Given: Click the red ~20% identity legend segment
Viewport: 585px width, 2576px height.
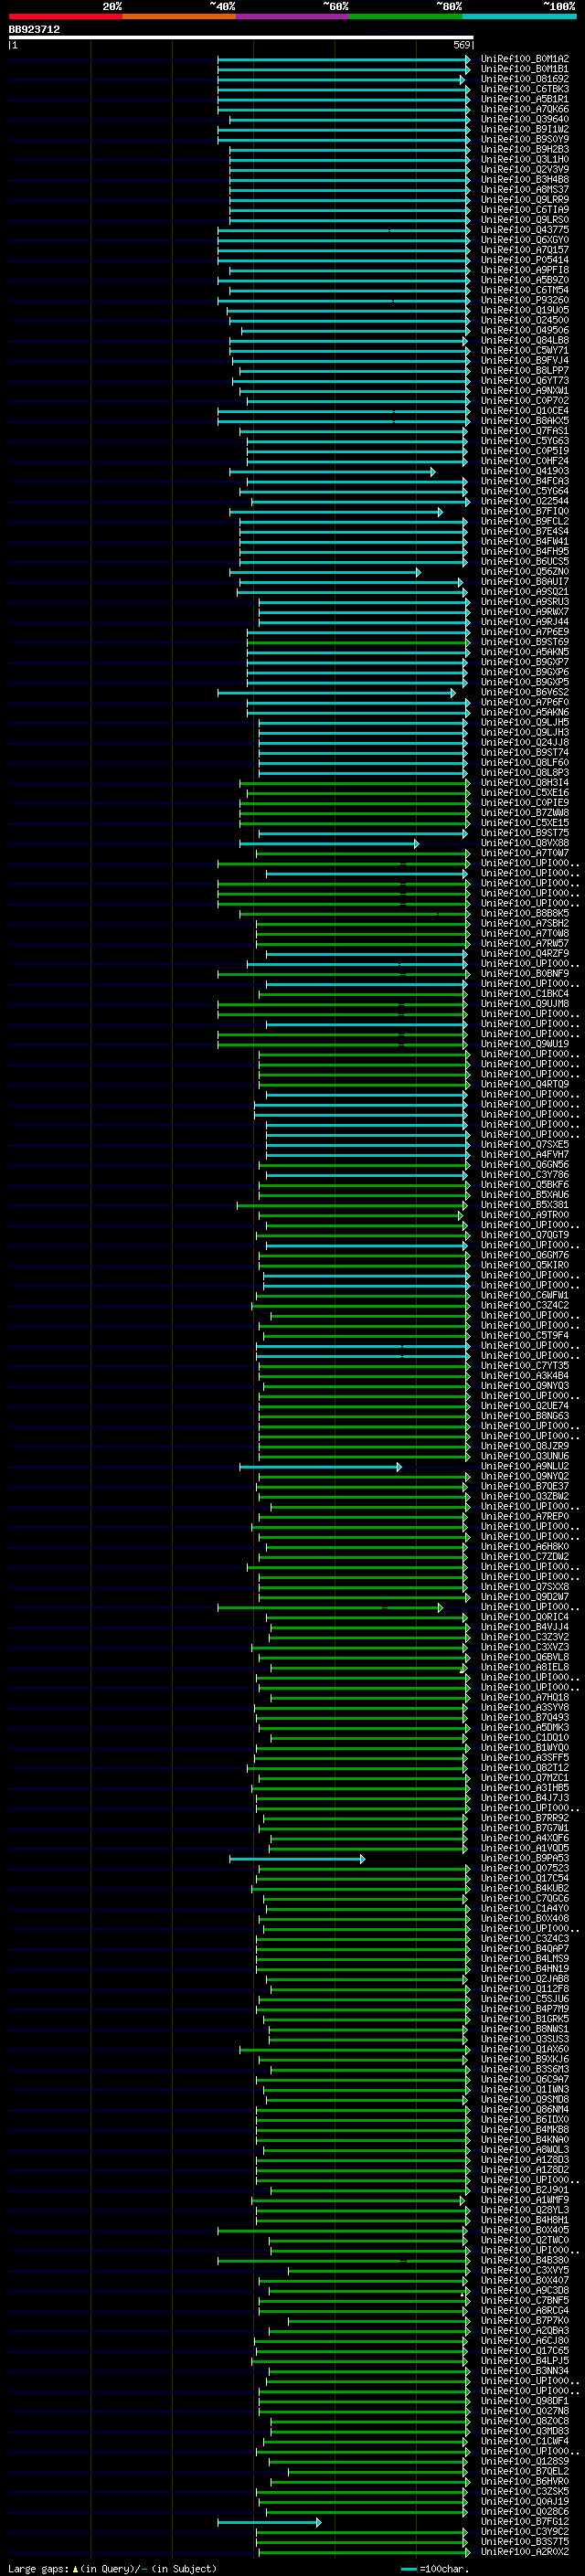Looking at the screenshot, I should (65, 16).
